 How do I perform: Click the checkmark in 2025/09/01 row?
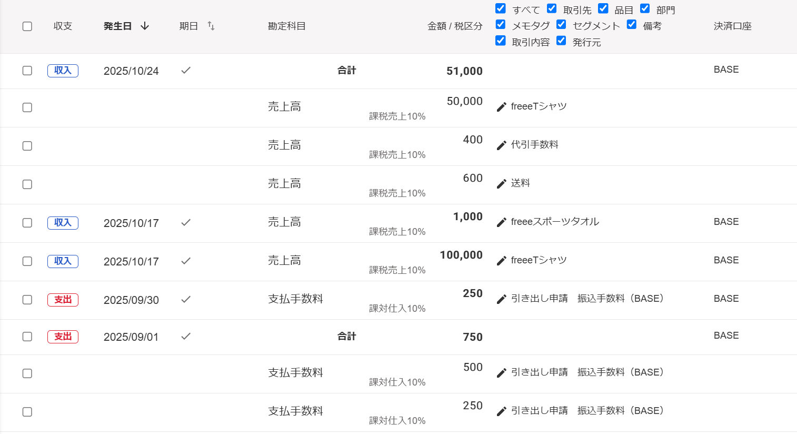186,336
